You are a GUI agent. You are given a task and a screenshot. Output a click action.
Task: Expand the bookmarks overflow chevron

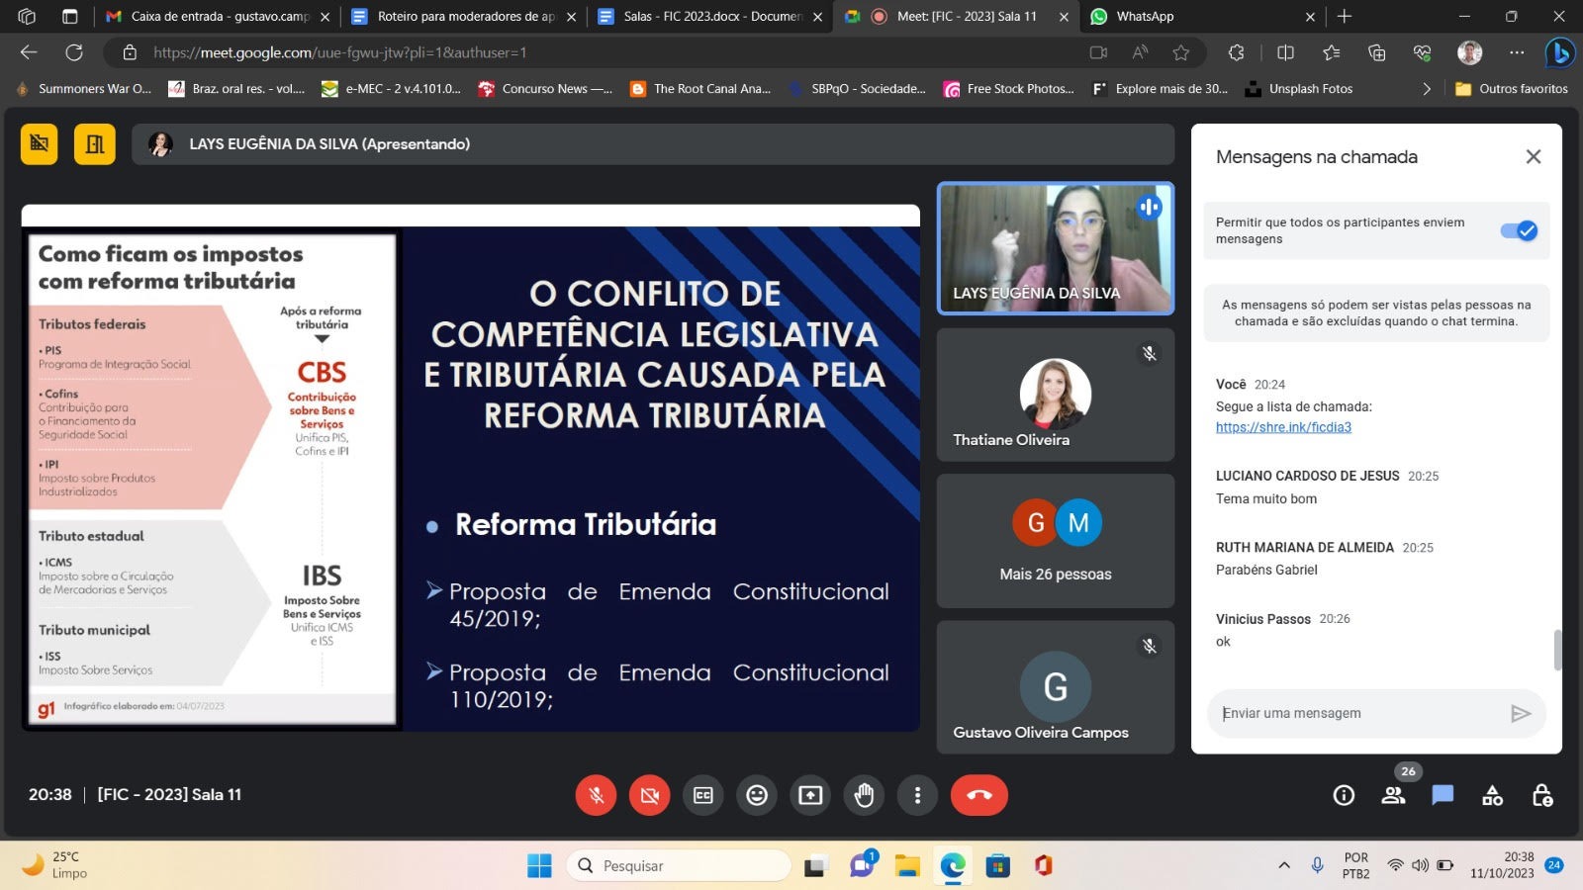point(1426,89)
